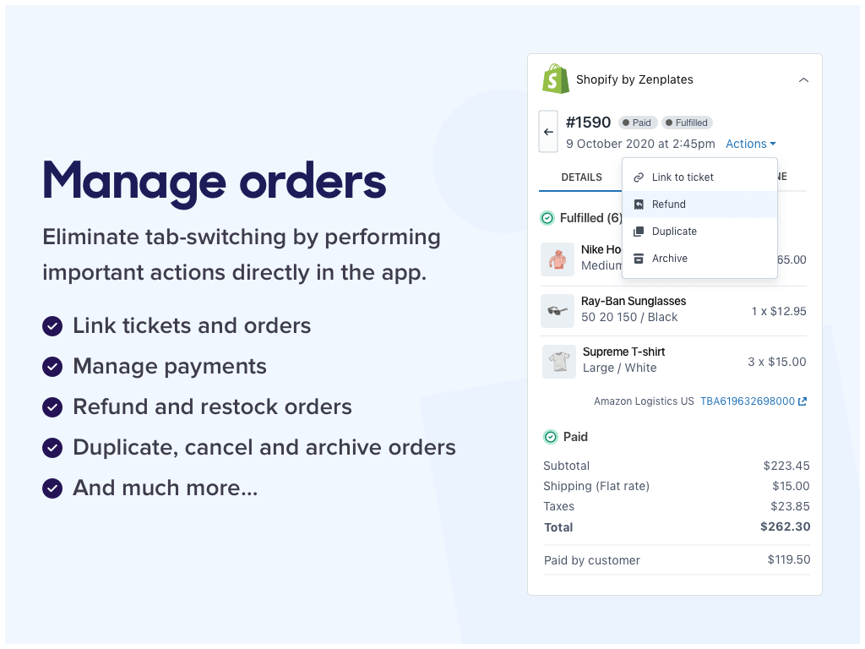Click the back arrow button beside order #1590
The height and width of the screenshot is (649, 865).
pos(547,132)
